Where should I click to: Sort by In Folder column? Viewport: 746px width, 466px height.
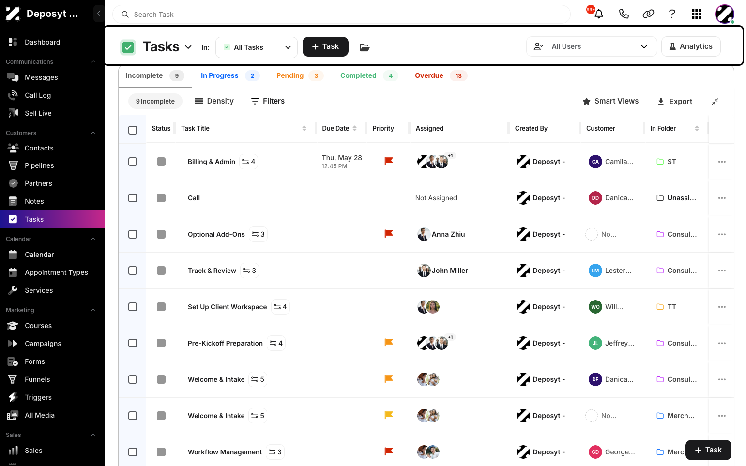coord(697,128)
